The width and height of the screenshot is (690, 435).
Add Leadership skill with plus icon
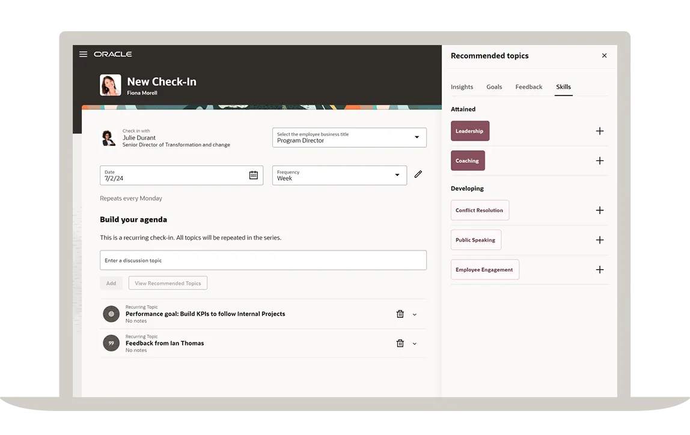(x=600, y=131)
